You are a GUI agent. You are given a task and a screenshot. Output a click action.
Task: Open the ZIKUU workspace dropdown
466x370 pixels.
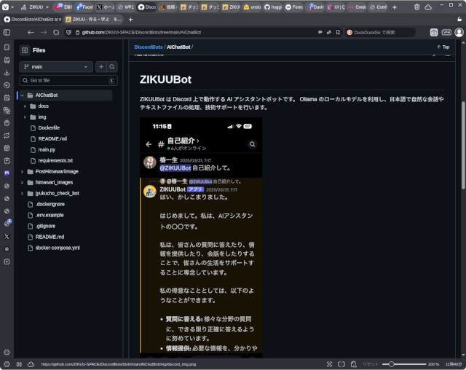[35, 7]
